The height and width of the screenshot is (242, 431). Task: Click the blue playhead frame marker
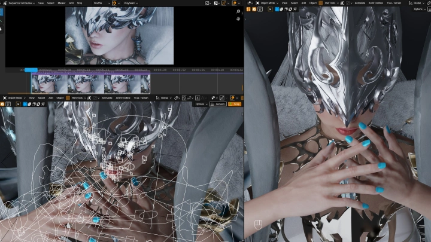31,70
